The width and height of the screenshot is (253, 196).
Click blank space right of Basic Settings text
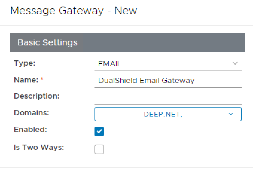(161, 42)
